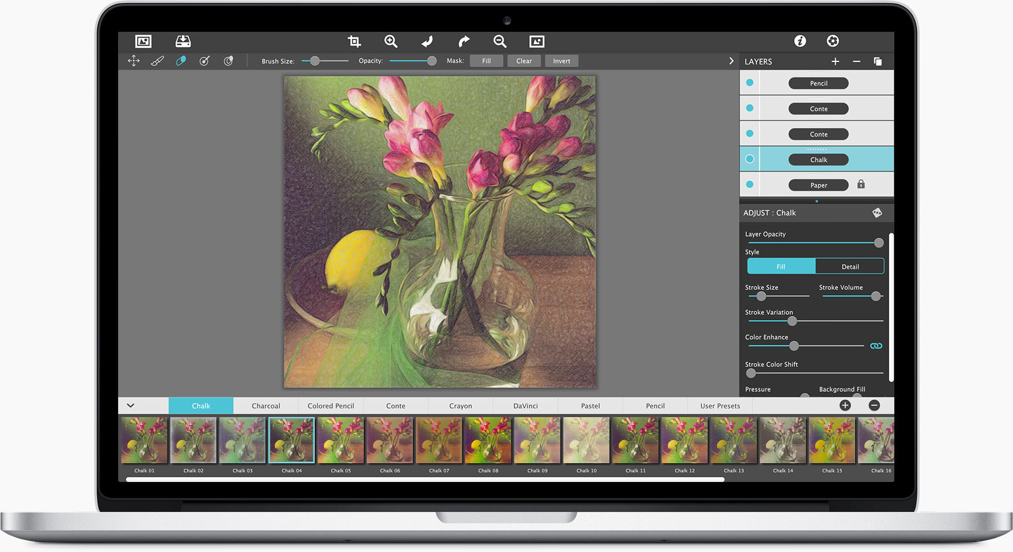Collapse the presets panel chevron
Screen dimensions: 1013x552
130,406
